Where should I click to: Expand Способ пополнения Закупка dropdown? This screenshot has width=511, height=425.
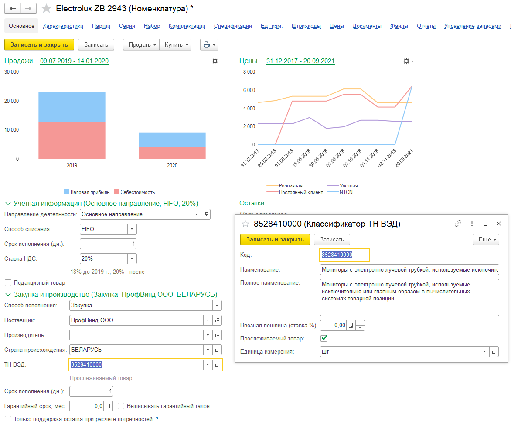coord(217,306)
